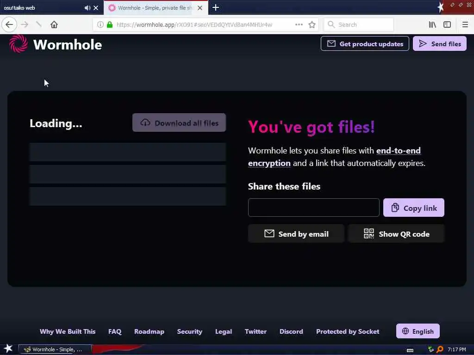Viewport: 474px width, 355px height.
Task: Mute the osu!taiko web tab audio
Action: pyautogui.click(x=87, y=8)
